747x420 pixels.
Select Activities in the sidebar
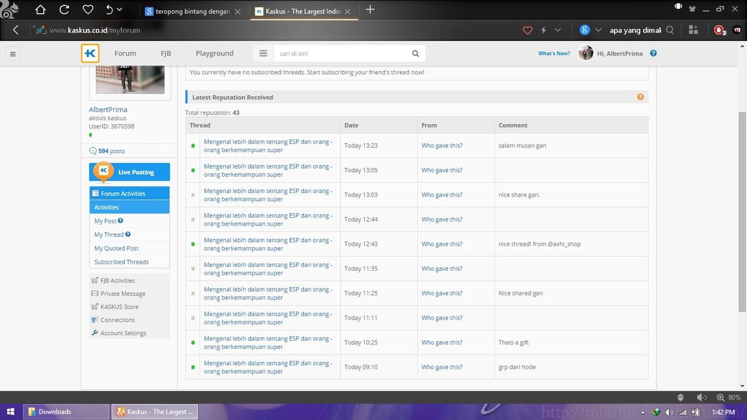130,207
